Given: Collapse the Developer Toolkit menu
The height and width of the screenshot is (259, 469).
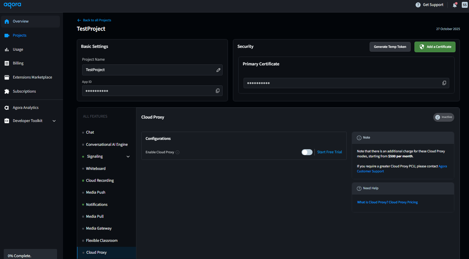Looking at the screenshot, I should click(x=54, y=120).
